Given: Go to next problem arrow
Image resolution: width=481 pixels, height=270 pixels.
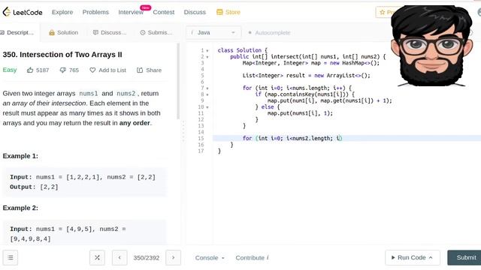Looking at the screenshot, I should (x=173, y=258).
